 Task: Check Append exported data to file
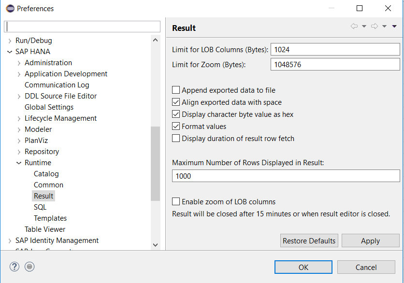(x=176, y=90)
